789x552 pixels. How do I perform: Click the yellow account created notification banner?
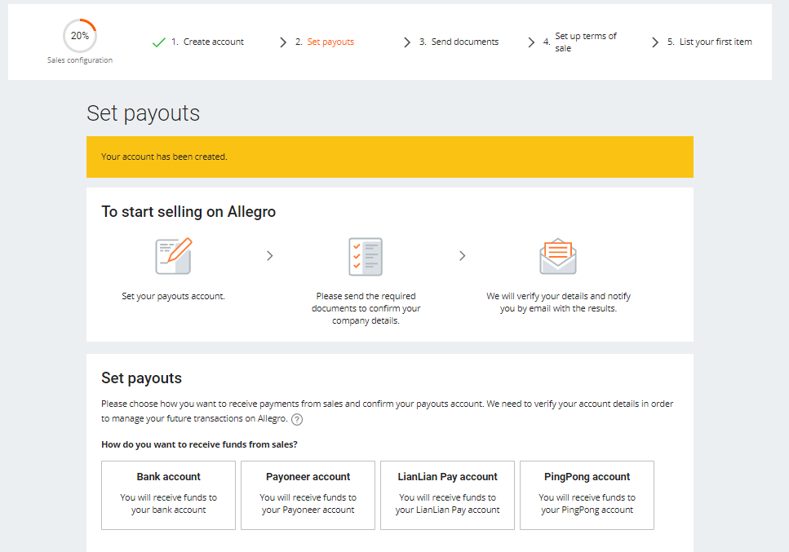point(389,157)
